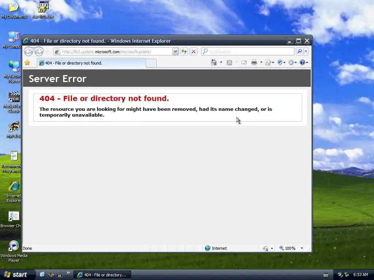The image size is (374, 280).
Task: Refresh the page with green arrows button
Action: tap(184, 51)
